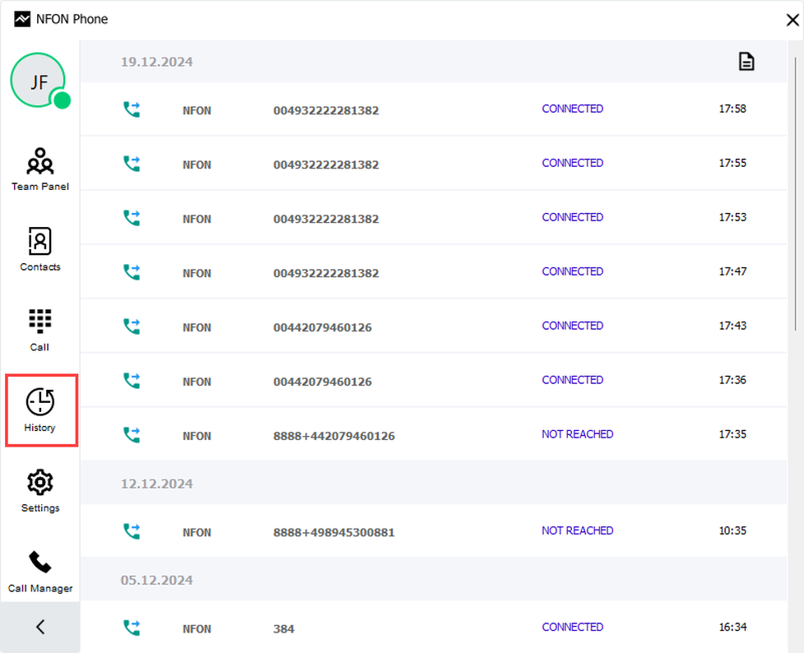Select number 00442079460126 called at 17:43
The width and height of the screenshot is (804, 653).
(323, 327)
